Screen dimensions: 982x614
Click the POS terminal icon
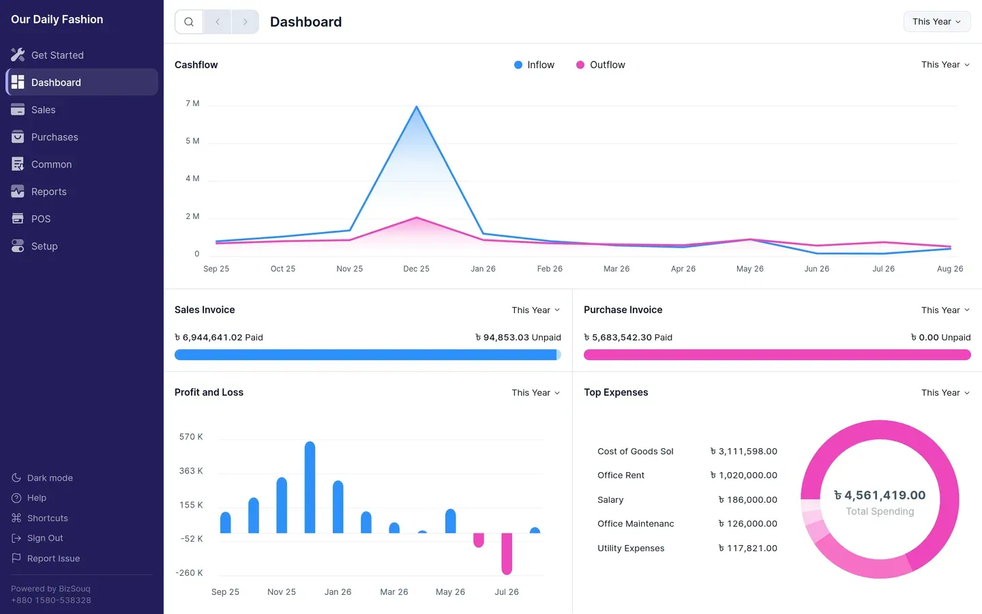(x=18, y=218)
